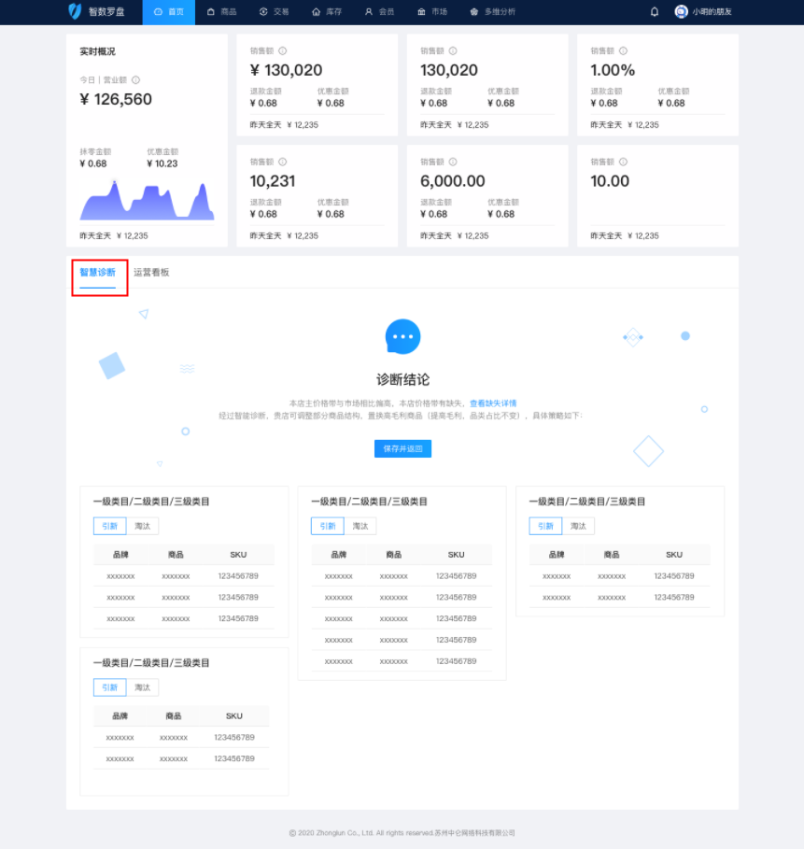Click info icon on 6,000.00 card
Viewport: 804px width, 849px height.
(x=453, y=162)
